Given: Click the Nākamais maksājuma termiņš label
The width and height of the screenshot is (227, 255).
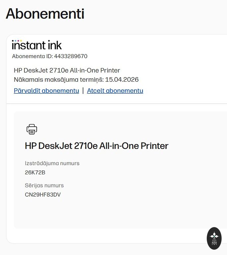Looking at the screenshot, I should click(58, 80).
